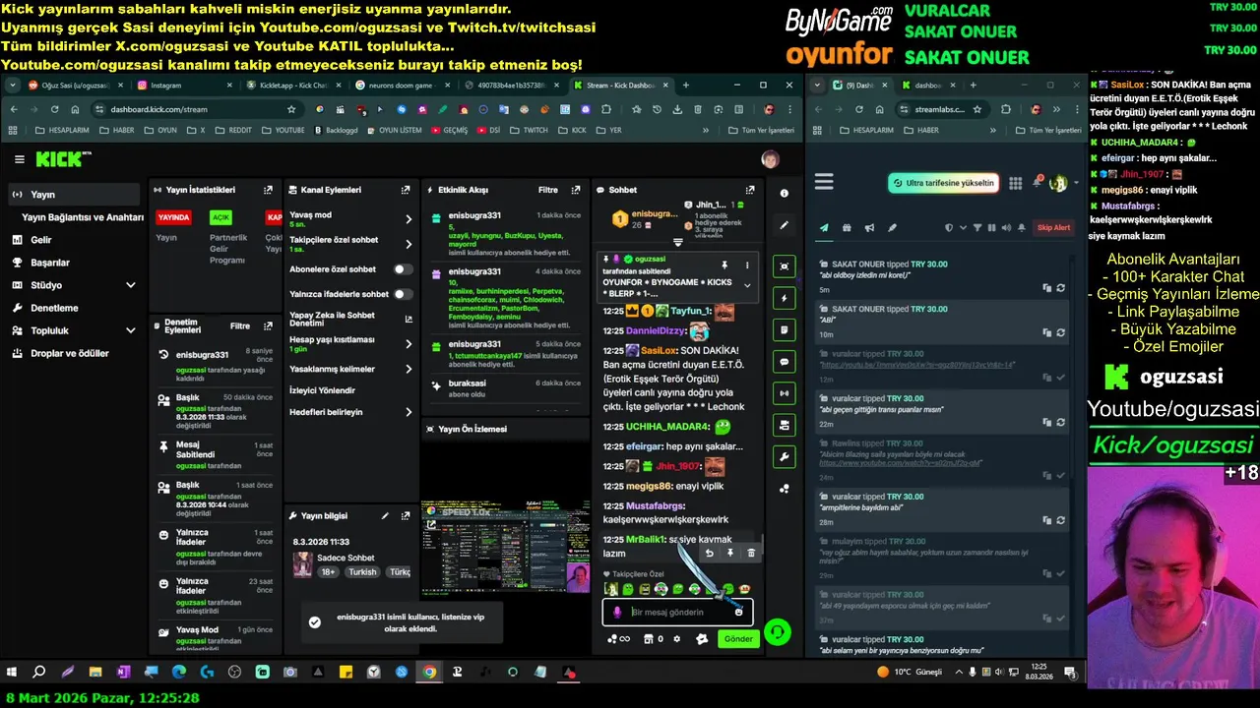The width and height of the screenshot is (1260, 708).
Task: Open the pinned message three-dot menu
Action: point(747,265)
